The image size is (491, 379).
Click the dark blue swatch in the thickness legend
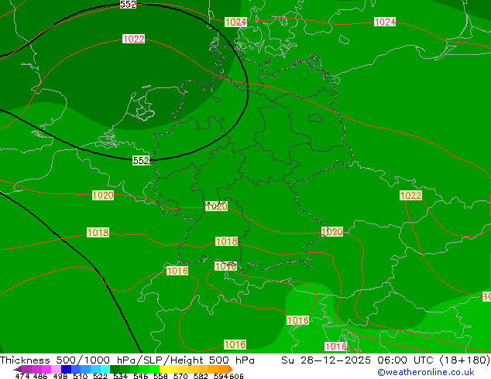point(66,369)
